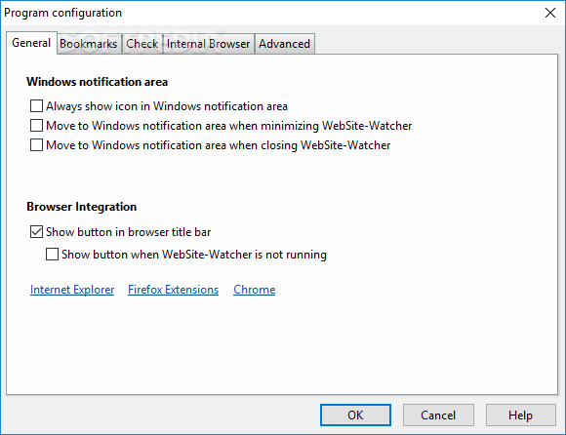Enable Show button when WebSite-Watcher is not running

pyautogui.click(x=52, y=255)
